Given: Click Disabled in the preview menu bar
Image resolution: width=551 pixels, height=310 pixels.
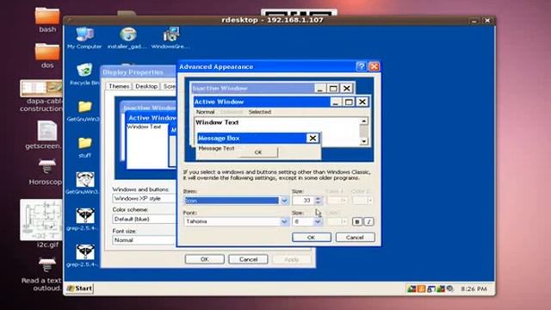Looking at the screenshot, I should (x=232, y=112).
